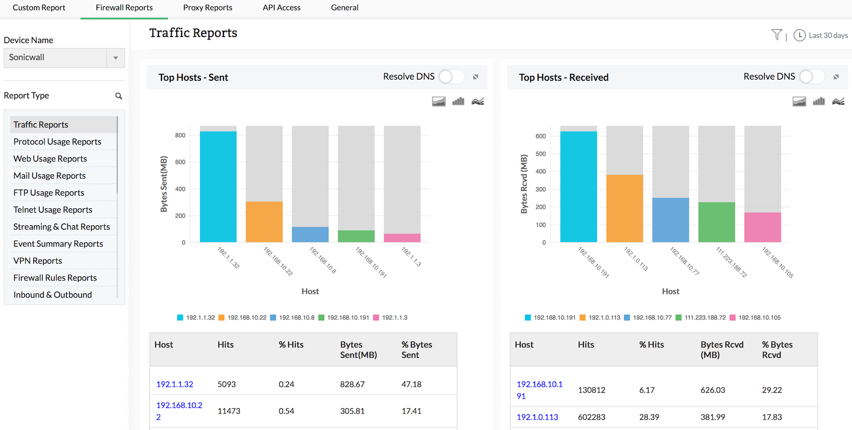Select bar chart view for Top Hosts - Received
This screenshot has height=430, width=852.
click(x=819, y=101)
